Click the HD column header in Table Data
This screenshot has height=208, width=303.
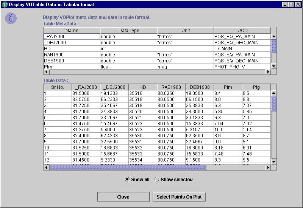(x=142, y=87)
